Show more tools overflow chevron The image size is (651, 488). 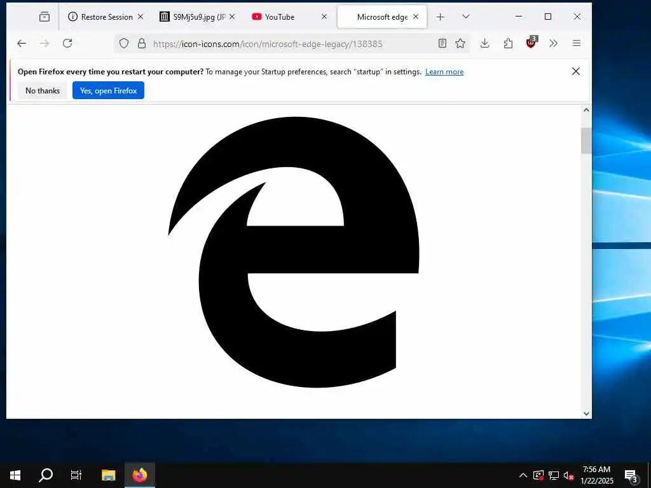pyautogui.click(x=554, y=43)
